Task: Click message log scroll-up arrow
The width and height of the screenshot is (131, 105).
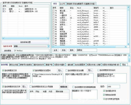Action: (x=129, y=56)
